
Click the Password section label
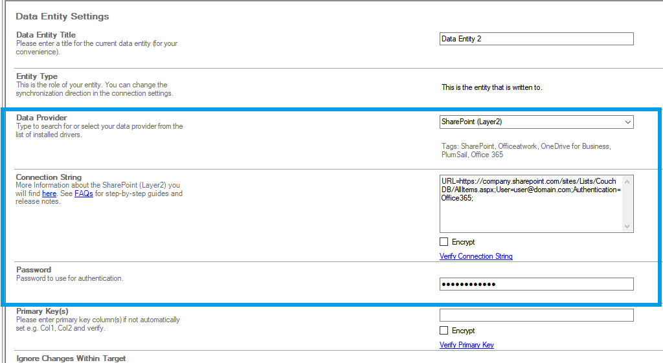pyautogui.click(x=34, y=270)
